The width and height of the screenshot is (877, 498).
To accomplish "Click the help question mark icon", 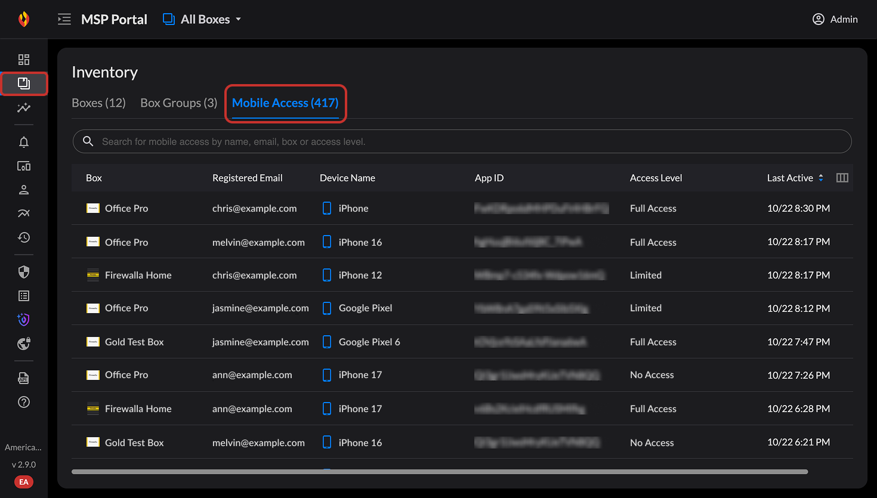I will click(x=24, y=402).
